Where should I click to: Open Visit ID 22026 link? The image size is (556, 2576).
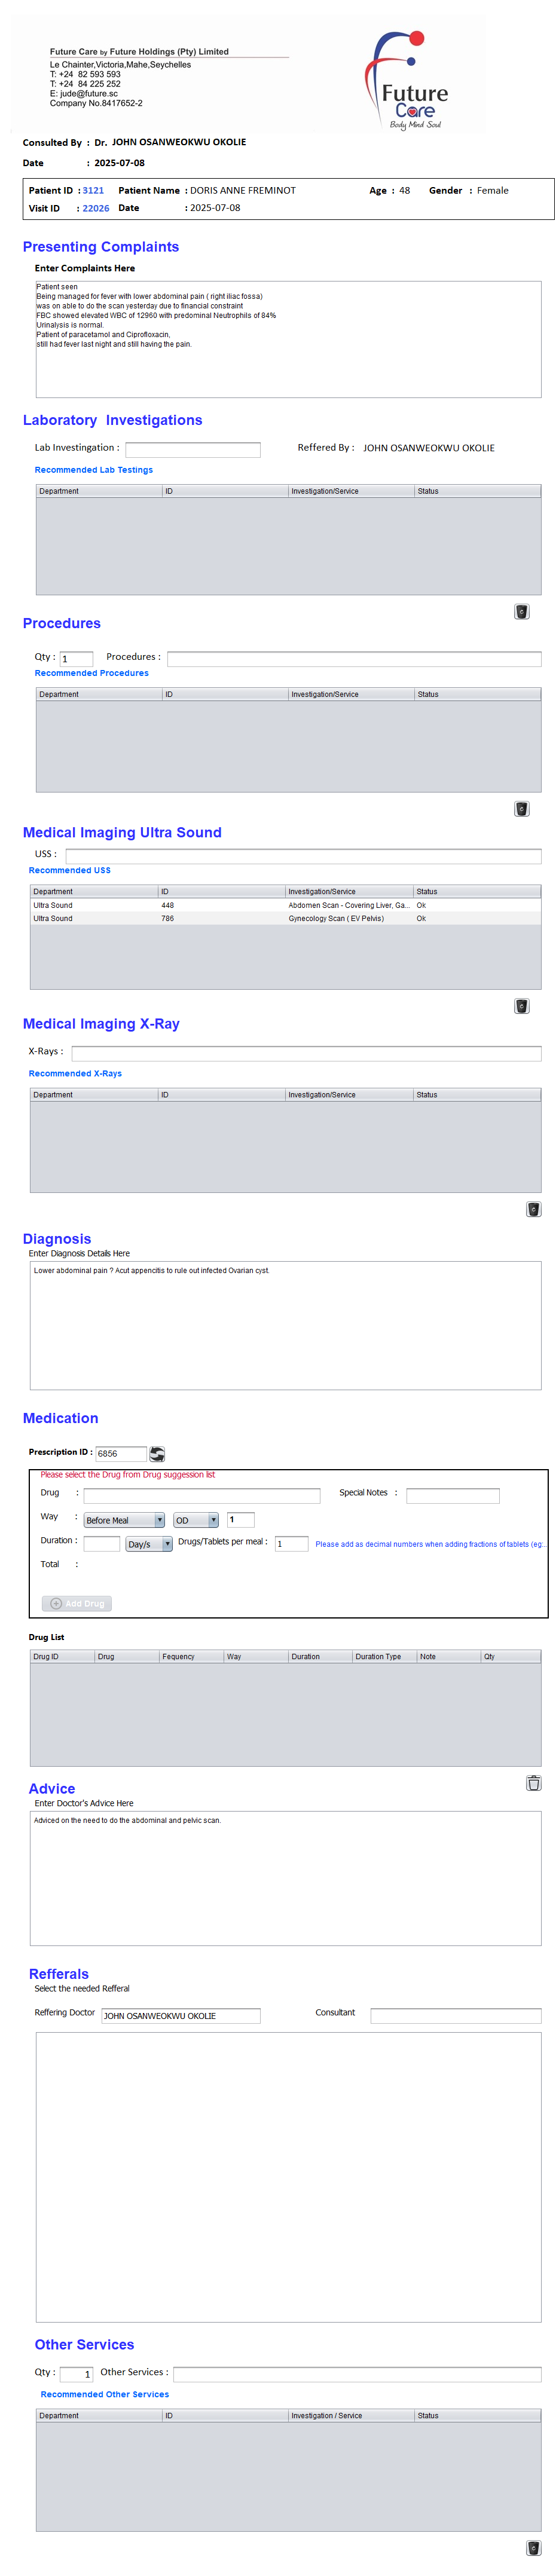pyautogui.click(x=96, y=208)
